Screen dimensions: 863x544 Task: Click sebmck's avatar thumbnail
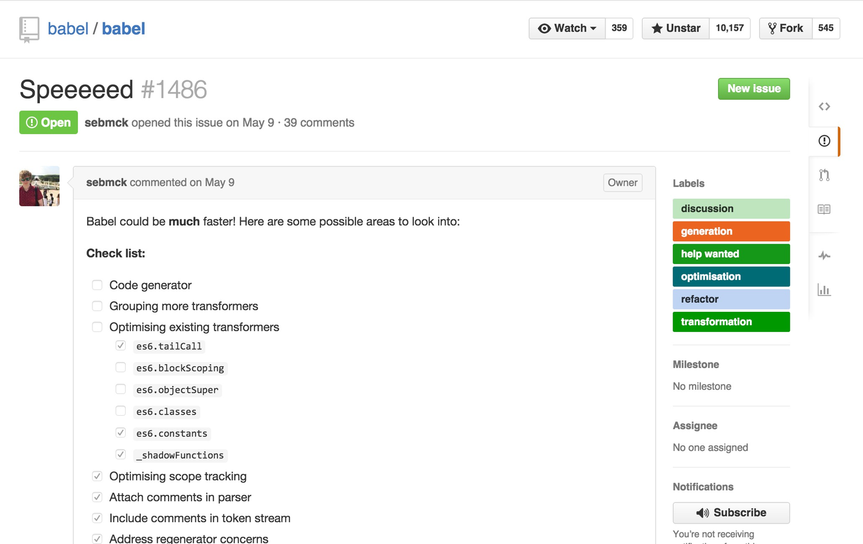point(39,186)
